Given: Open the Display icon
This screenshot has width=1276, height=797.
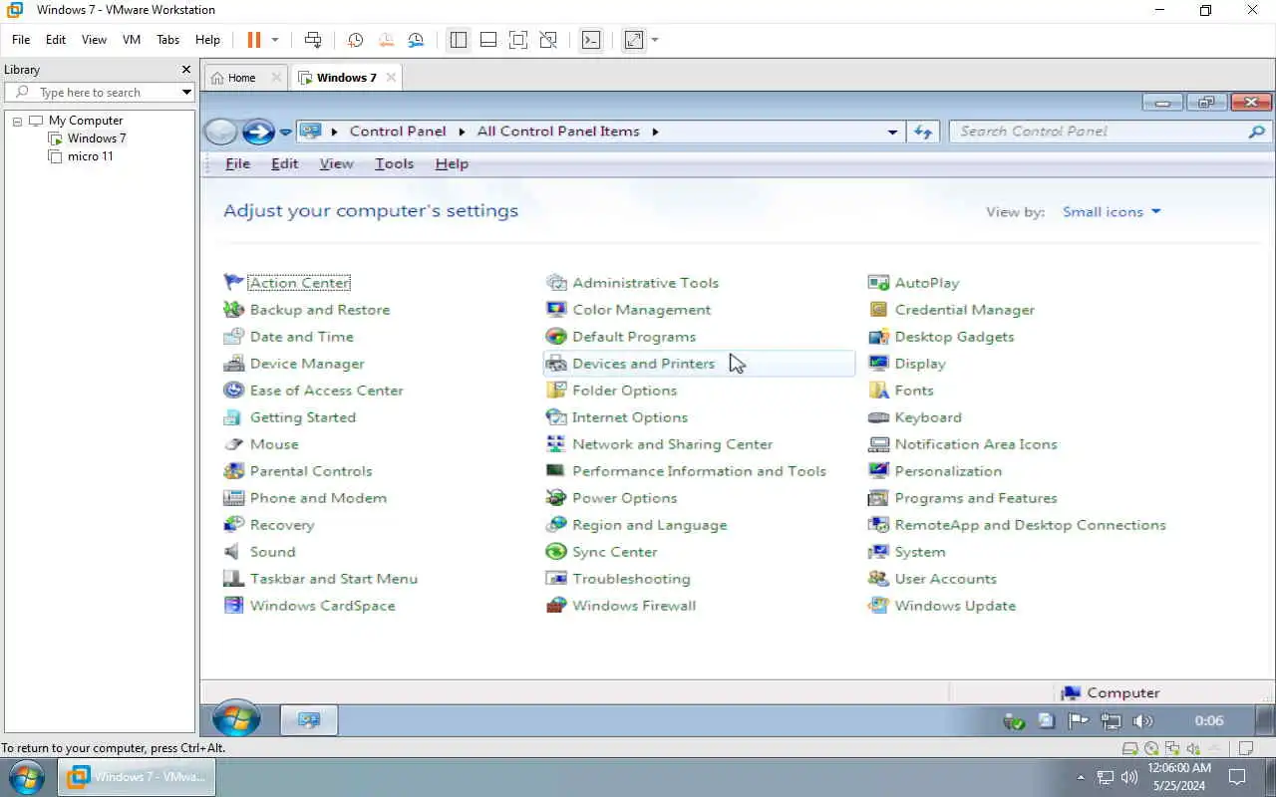Looking at the screenshot, I should click(x=878, y=364).
